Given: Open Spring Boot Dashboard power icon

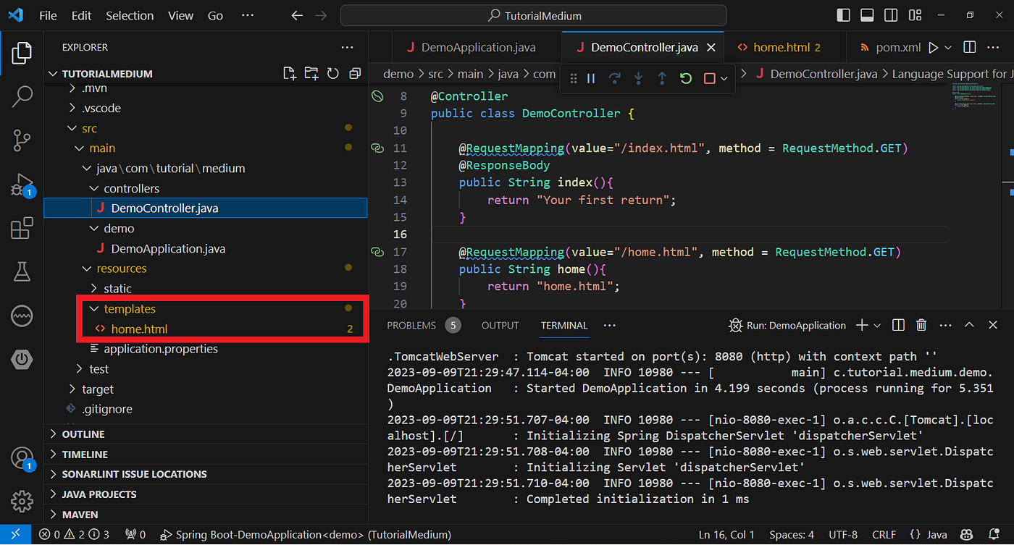Looking at the screenshot, I should 22,359.
